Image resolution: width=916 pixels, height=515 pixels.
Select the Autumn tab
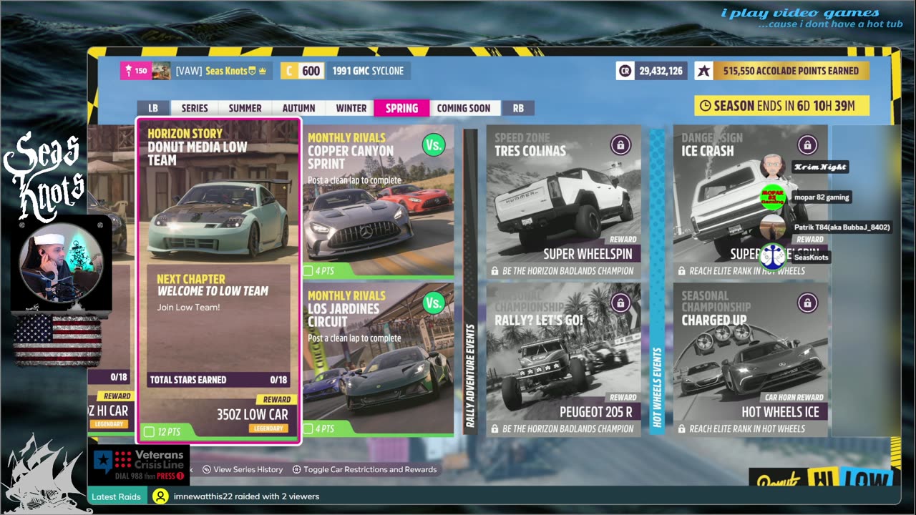coord(298,108)
